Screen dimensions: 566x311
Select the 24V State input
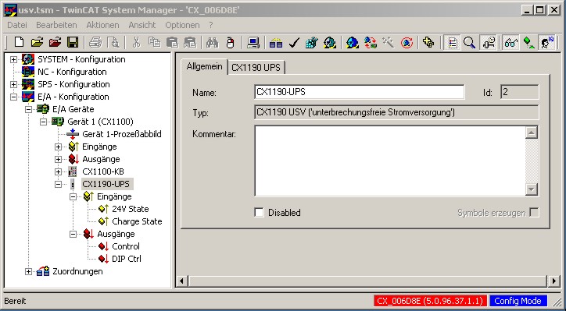click(x=131, y=209)
